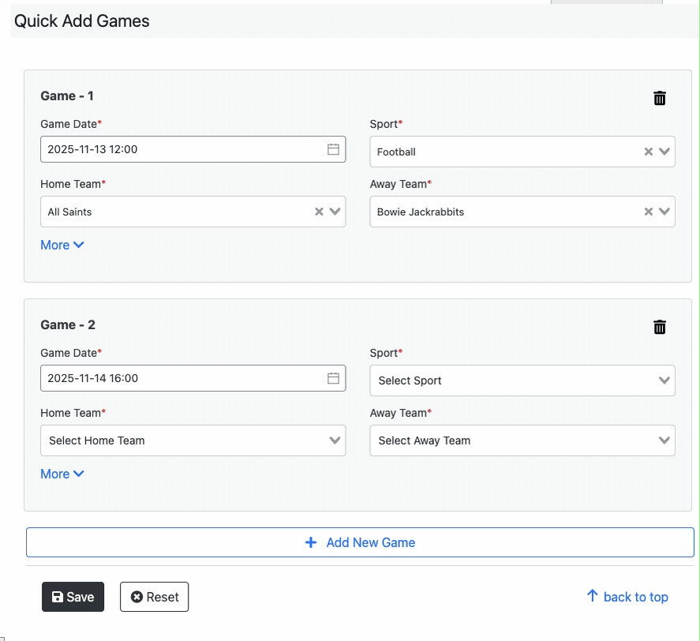Clear the Football sport selection
The height and width of the screenshot is (641, 700).
648,152
